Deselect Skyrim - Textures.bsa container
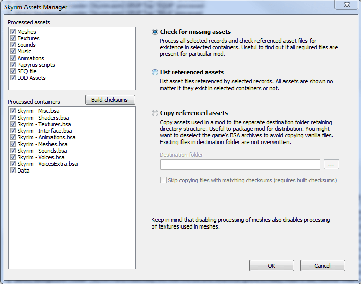This screenshot has width=361, height=284. [x=13, y=124]
